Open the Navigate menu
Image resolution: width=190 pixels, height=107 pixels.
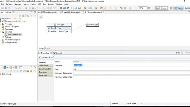coord(18,4)
